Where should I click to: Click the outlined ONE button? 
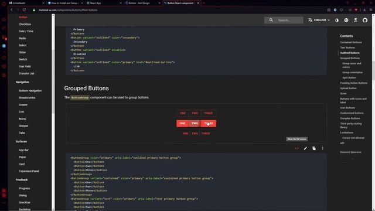click(x=183, y=113)
